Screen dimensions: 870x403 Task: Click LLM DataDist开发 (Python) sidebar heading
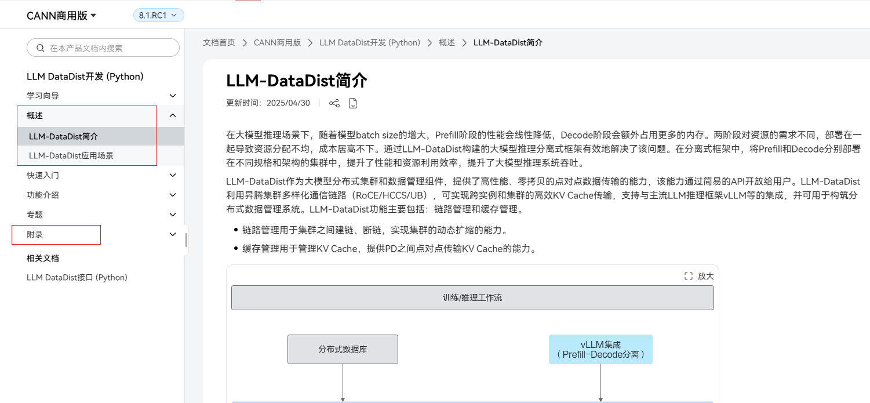pos(85,77)
